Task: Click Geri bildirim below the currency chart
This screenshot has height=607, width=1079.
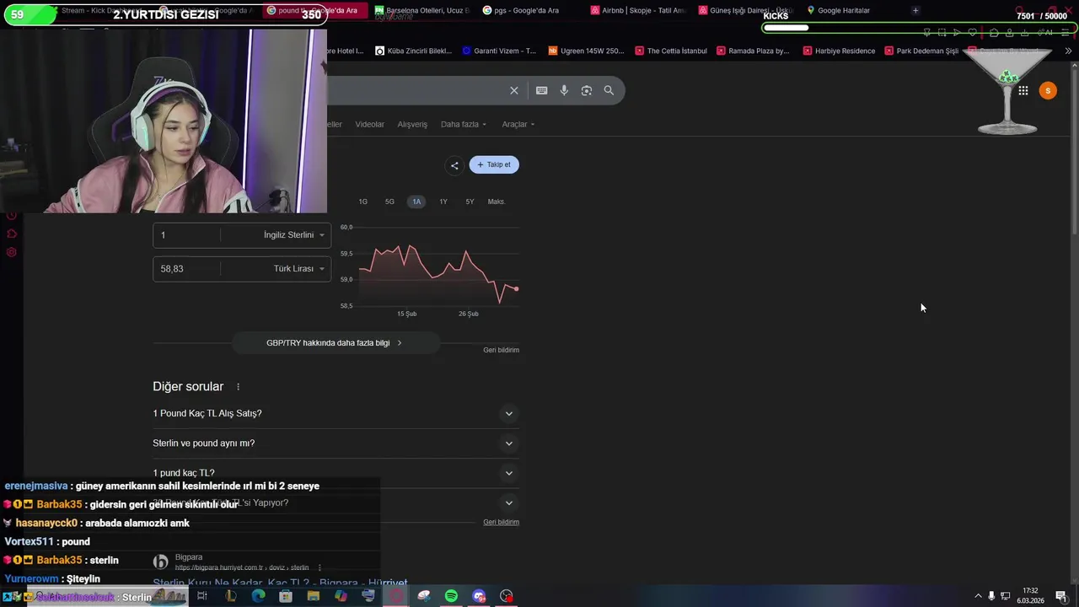Action: 501,350
